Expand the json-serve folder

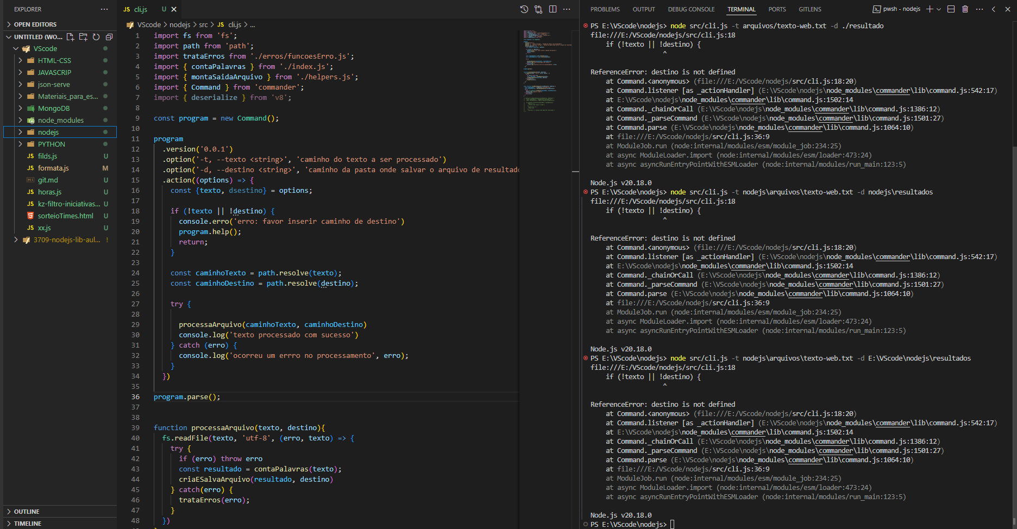coord(60,85)
